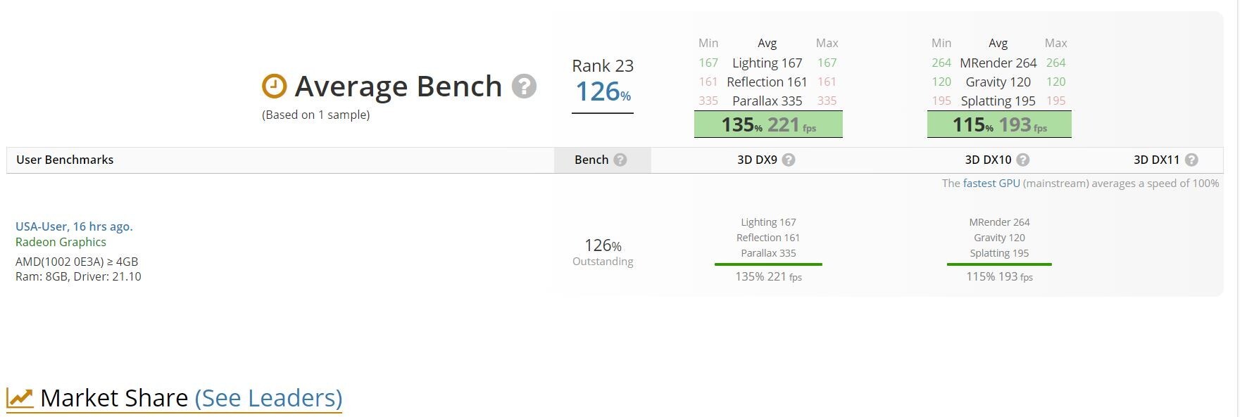Click the Bench column help icon
The width and height of the screenshot is (1254, 417).
pyautogui.click(x=620, y=160)
